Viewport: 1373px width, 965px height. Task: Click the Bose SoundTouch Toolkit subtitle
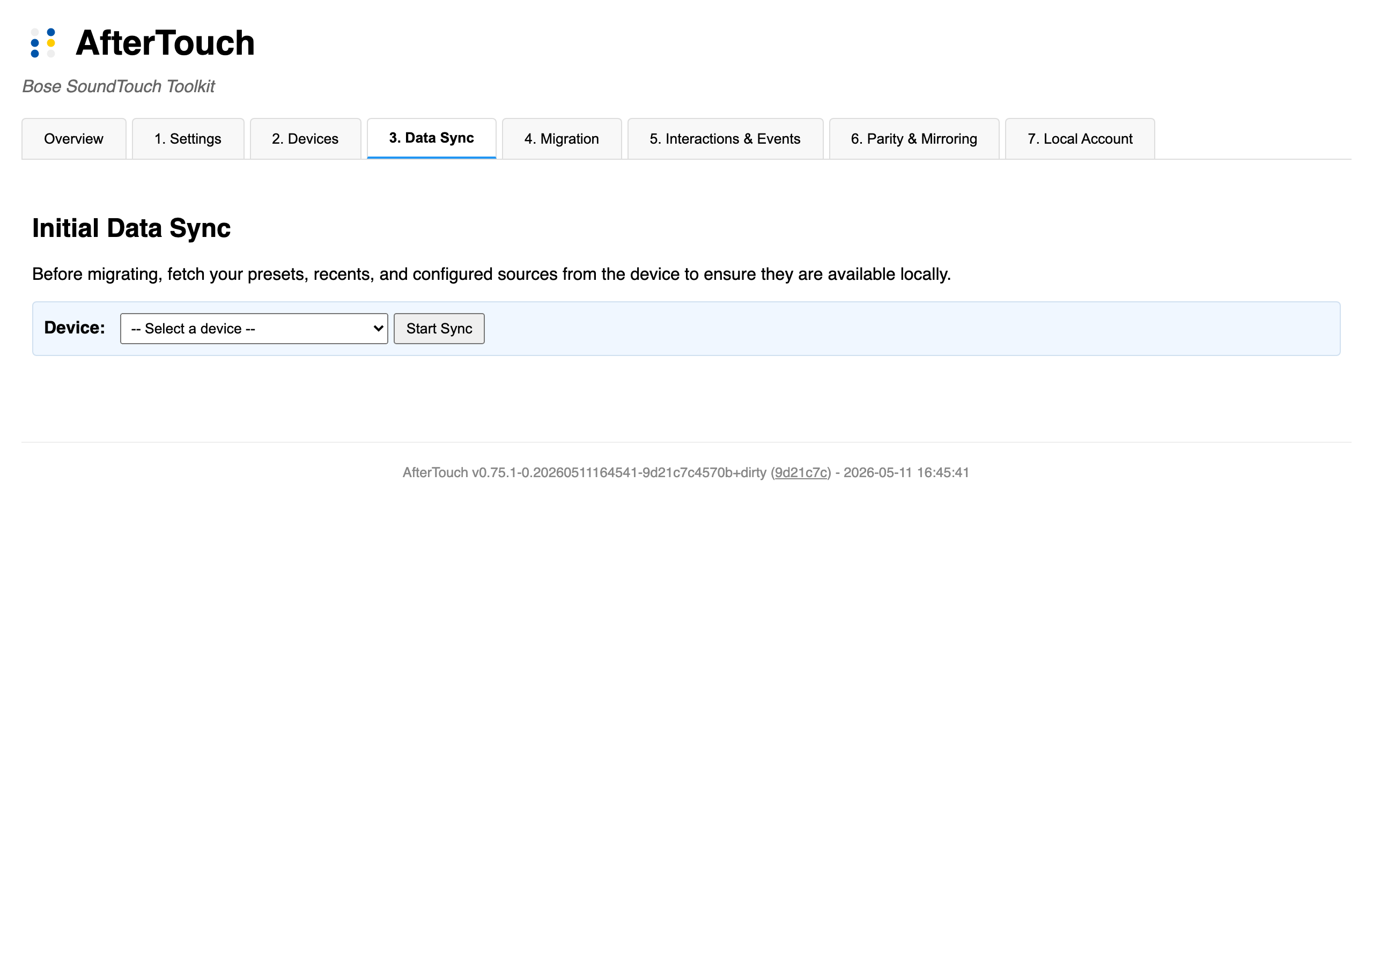(x=119, y=87)
